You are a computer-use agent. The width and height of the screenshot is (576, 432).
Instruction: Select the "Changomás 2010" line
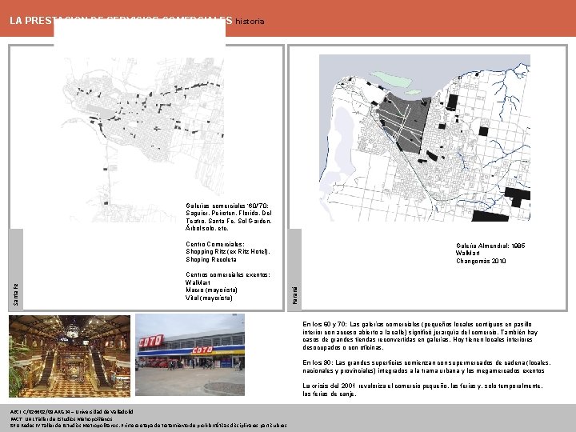[x=481, y=261]
